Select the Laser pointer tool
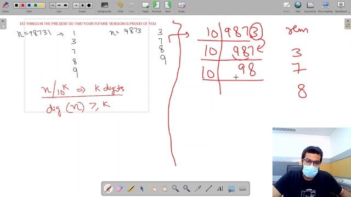This screenshot has height=197, width=351. [x=198, y=189]
